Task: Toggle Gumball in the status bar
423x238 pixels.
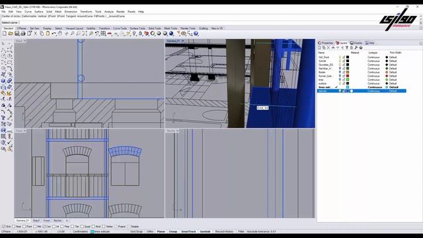Action: click(x=205, y=231)
